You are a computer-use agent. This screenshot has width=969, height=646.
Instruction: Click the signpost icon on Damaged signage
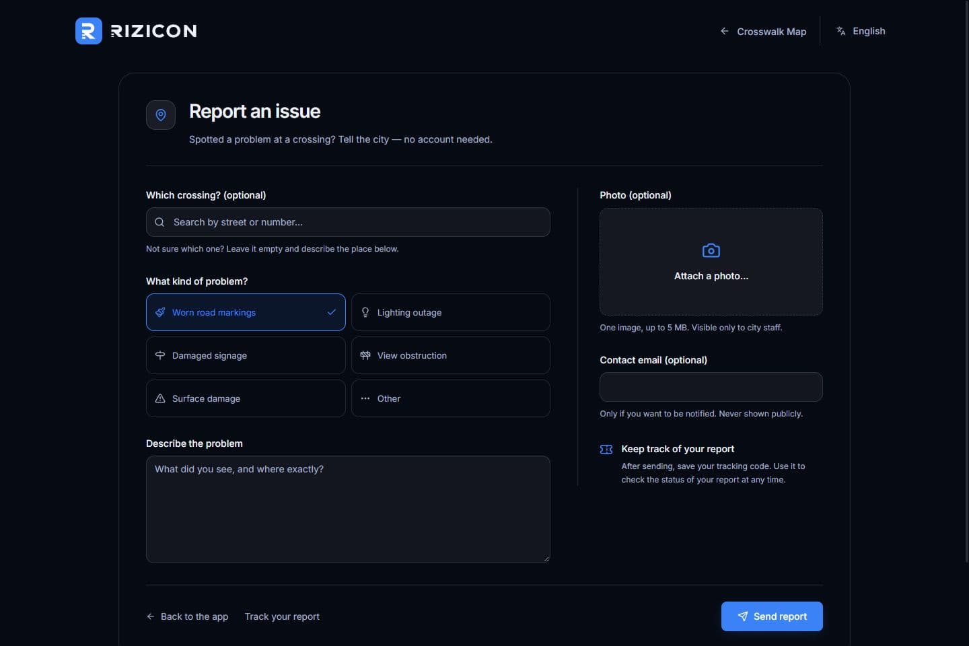160,355
